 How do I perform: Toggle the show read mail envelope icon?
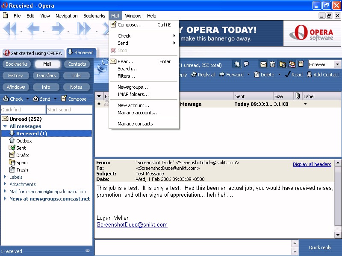click(263, 64)
